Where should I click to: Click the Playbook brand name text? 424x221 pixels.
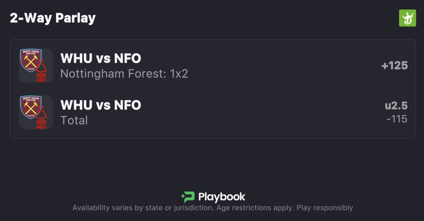[x=222, y=197]
